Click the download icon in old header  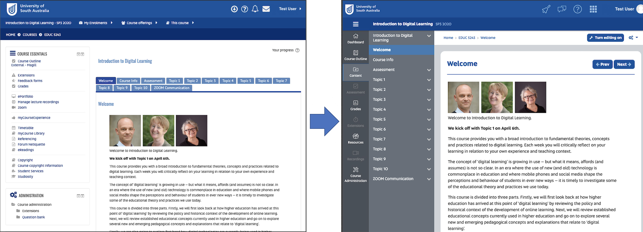(x=234, y=9)
